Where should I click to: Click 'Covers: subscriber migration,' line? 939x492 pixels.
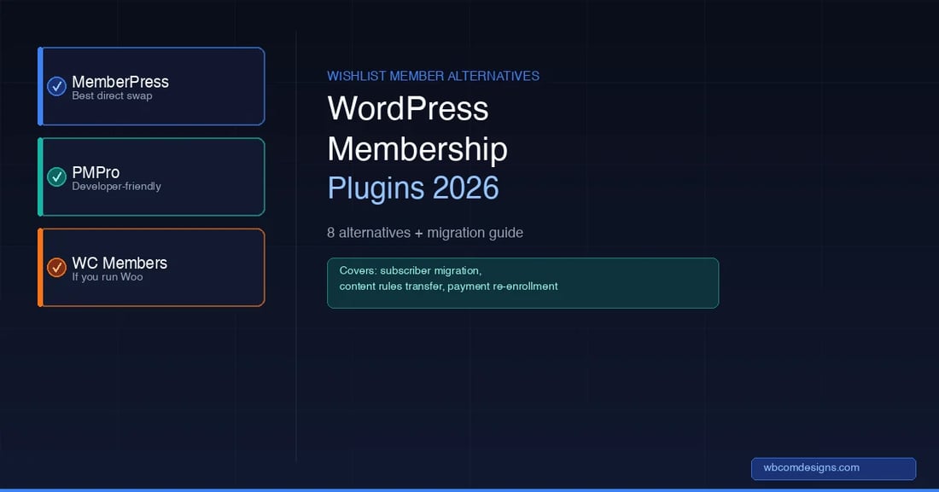[x=411, y=270]
